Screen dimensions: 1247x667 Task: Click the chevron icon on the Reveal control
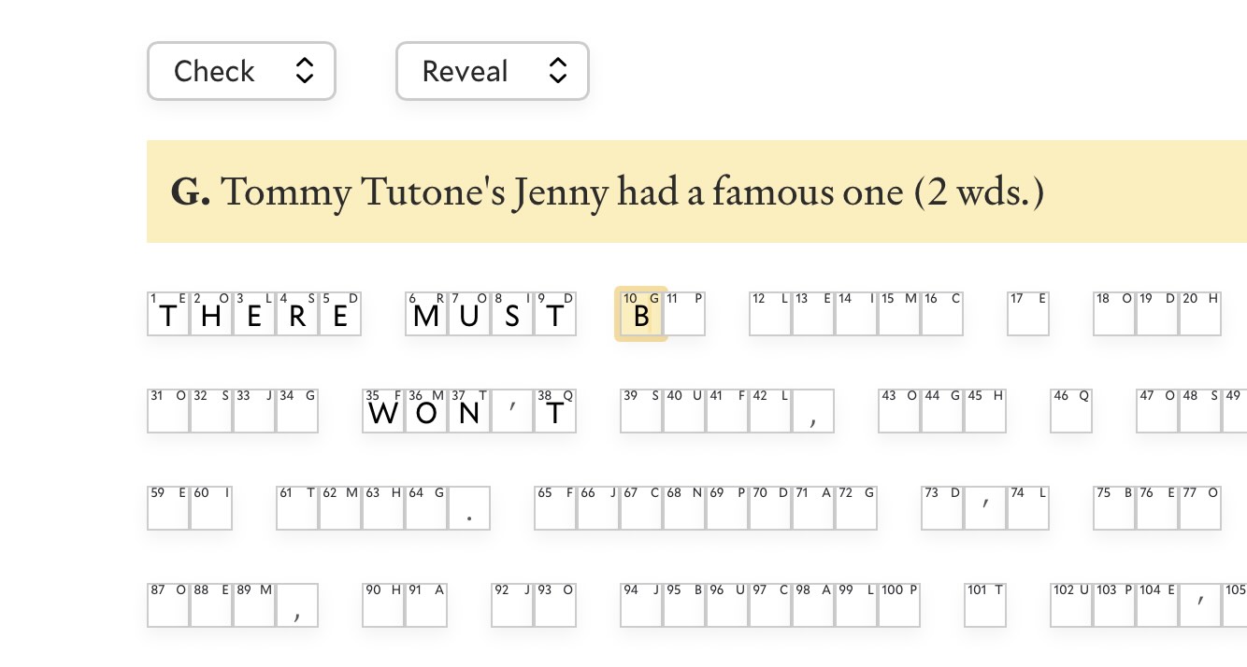point(558,71)
